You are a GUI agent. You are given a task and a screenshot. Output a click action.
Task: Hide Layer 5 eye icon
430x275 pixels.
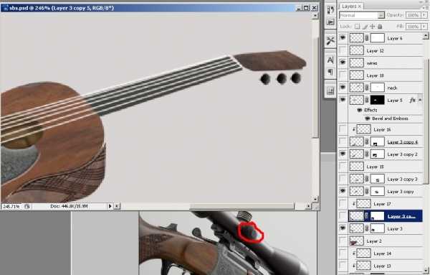tap(343, 100)
